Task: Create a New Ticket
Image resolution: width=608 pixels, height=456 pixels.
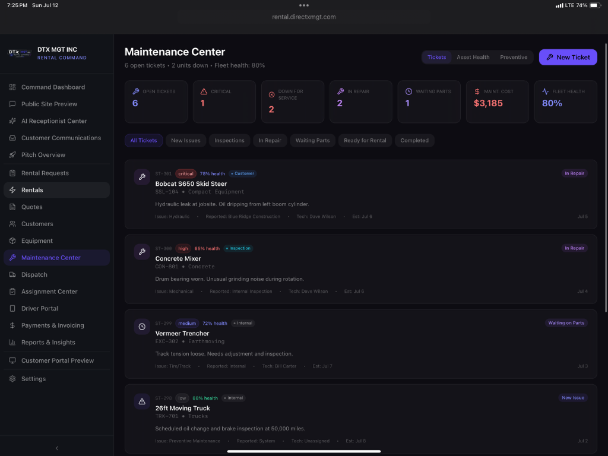Action: pos(568,58)
